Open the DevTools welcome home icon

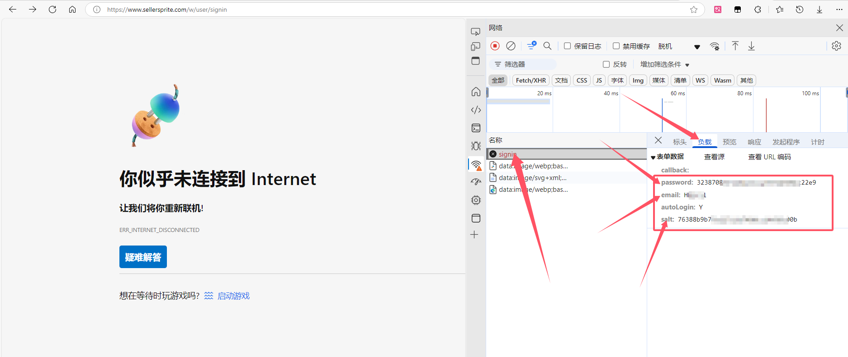click(x=476, y=92)
